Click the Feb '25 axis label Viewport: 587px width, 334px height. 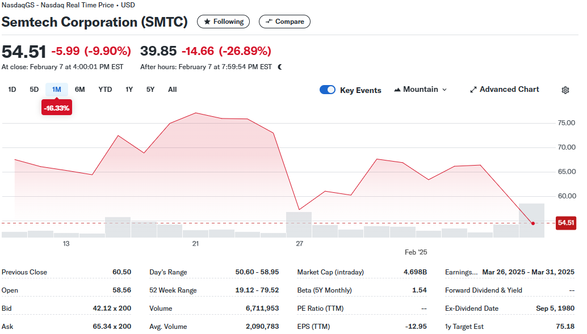pos(416,252)
